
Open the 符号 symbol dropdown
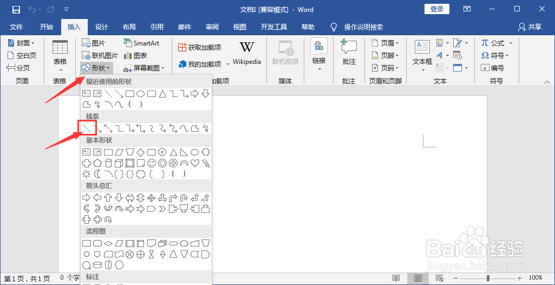(x=495, y=56)
